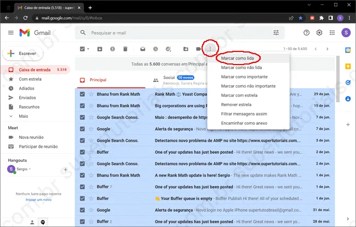Open Contacts side panel icon
356x227 pixels.
click(348, 98)
